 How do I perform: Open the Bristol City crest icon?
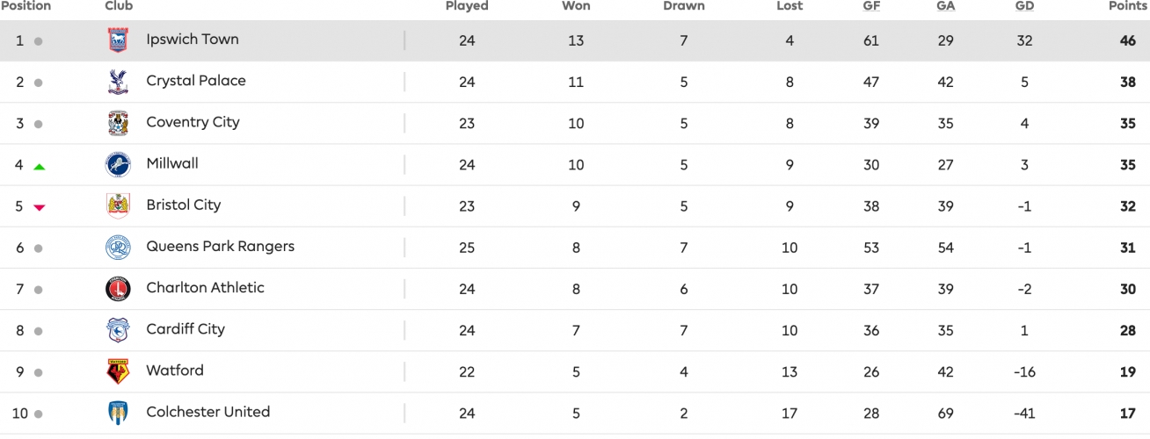118,205
